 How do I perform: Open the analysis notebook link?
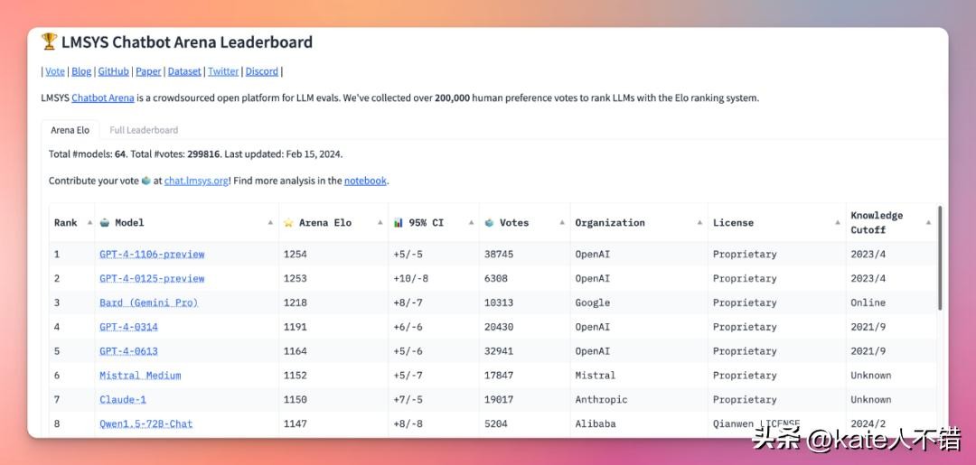point(365,181)
